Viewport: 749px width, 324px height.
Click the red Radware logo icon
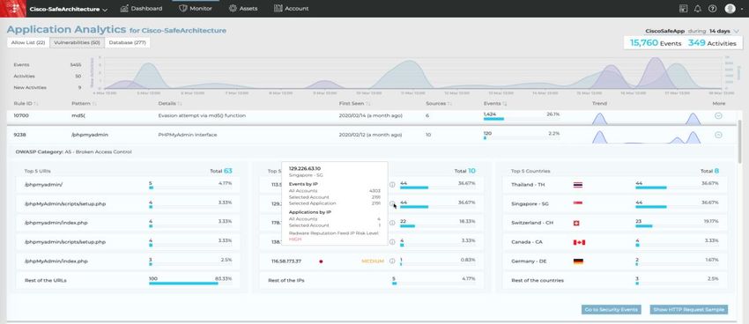(13, 9)
